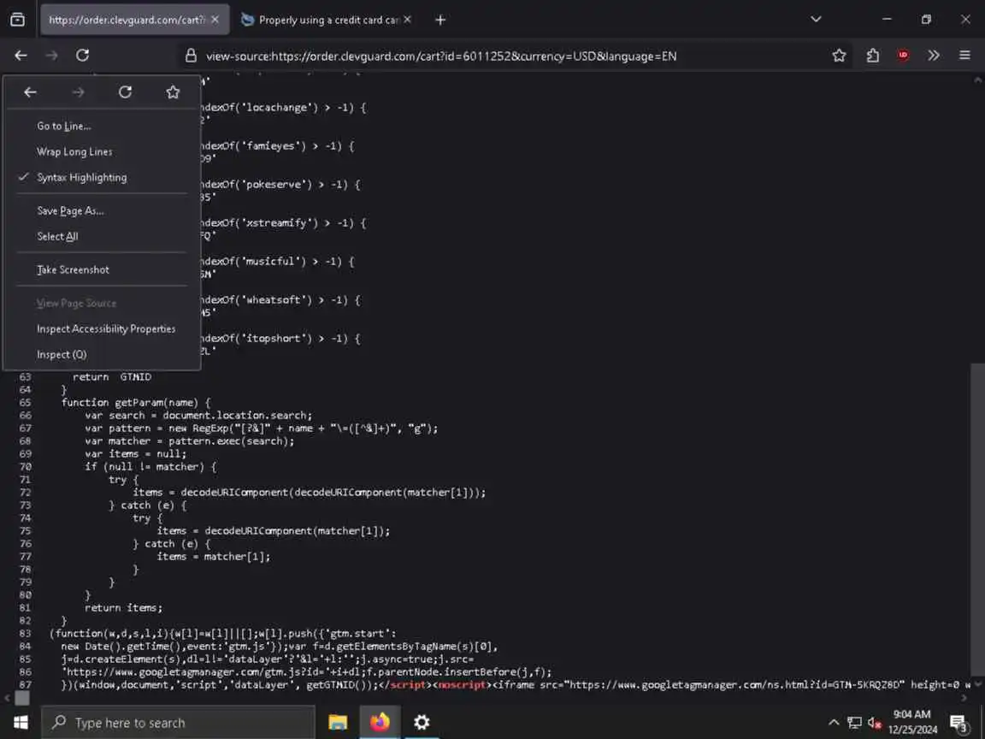Open the Windows Start menu

21,723
